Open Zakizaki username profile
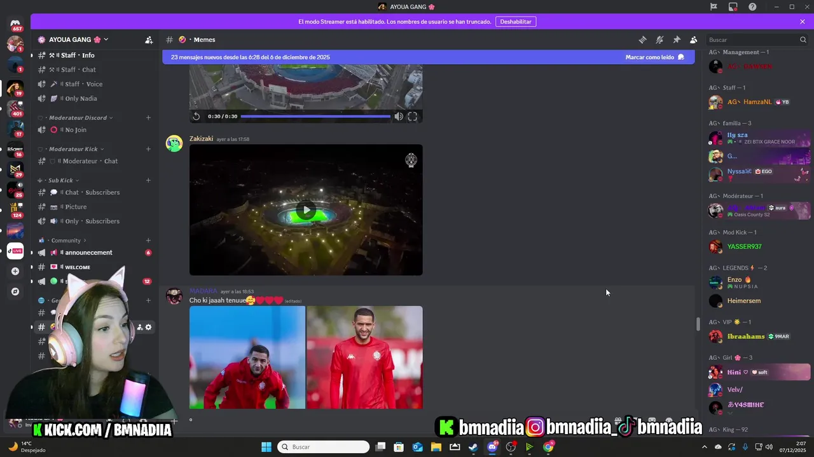The image size is (814, 457). point(201,139)
